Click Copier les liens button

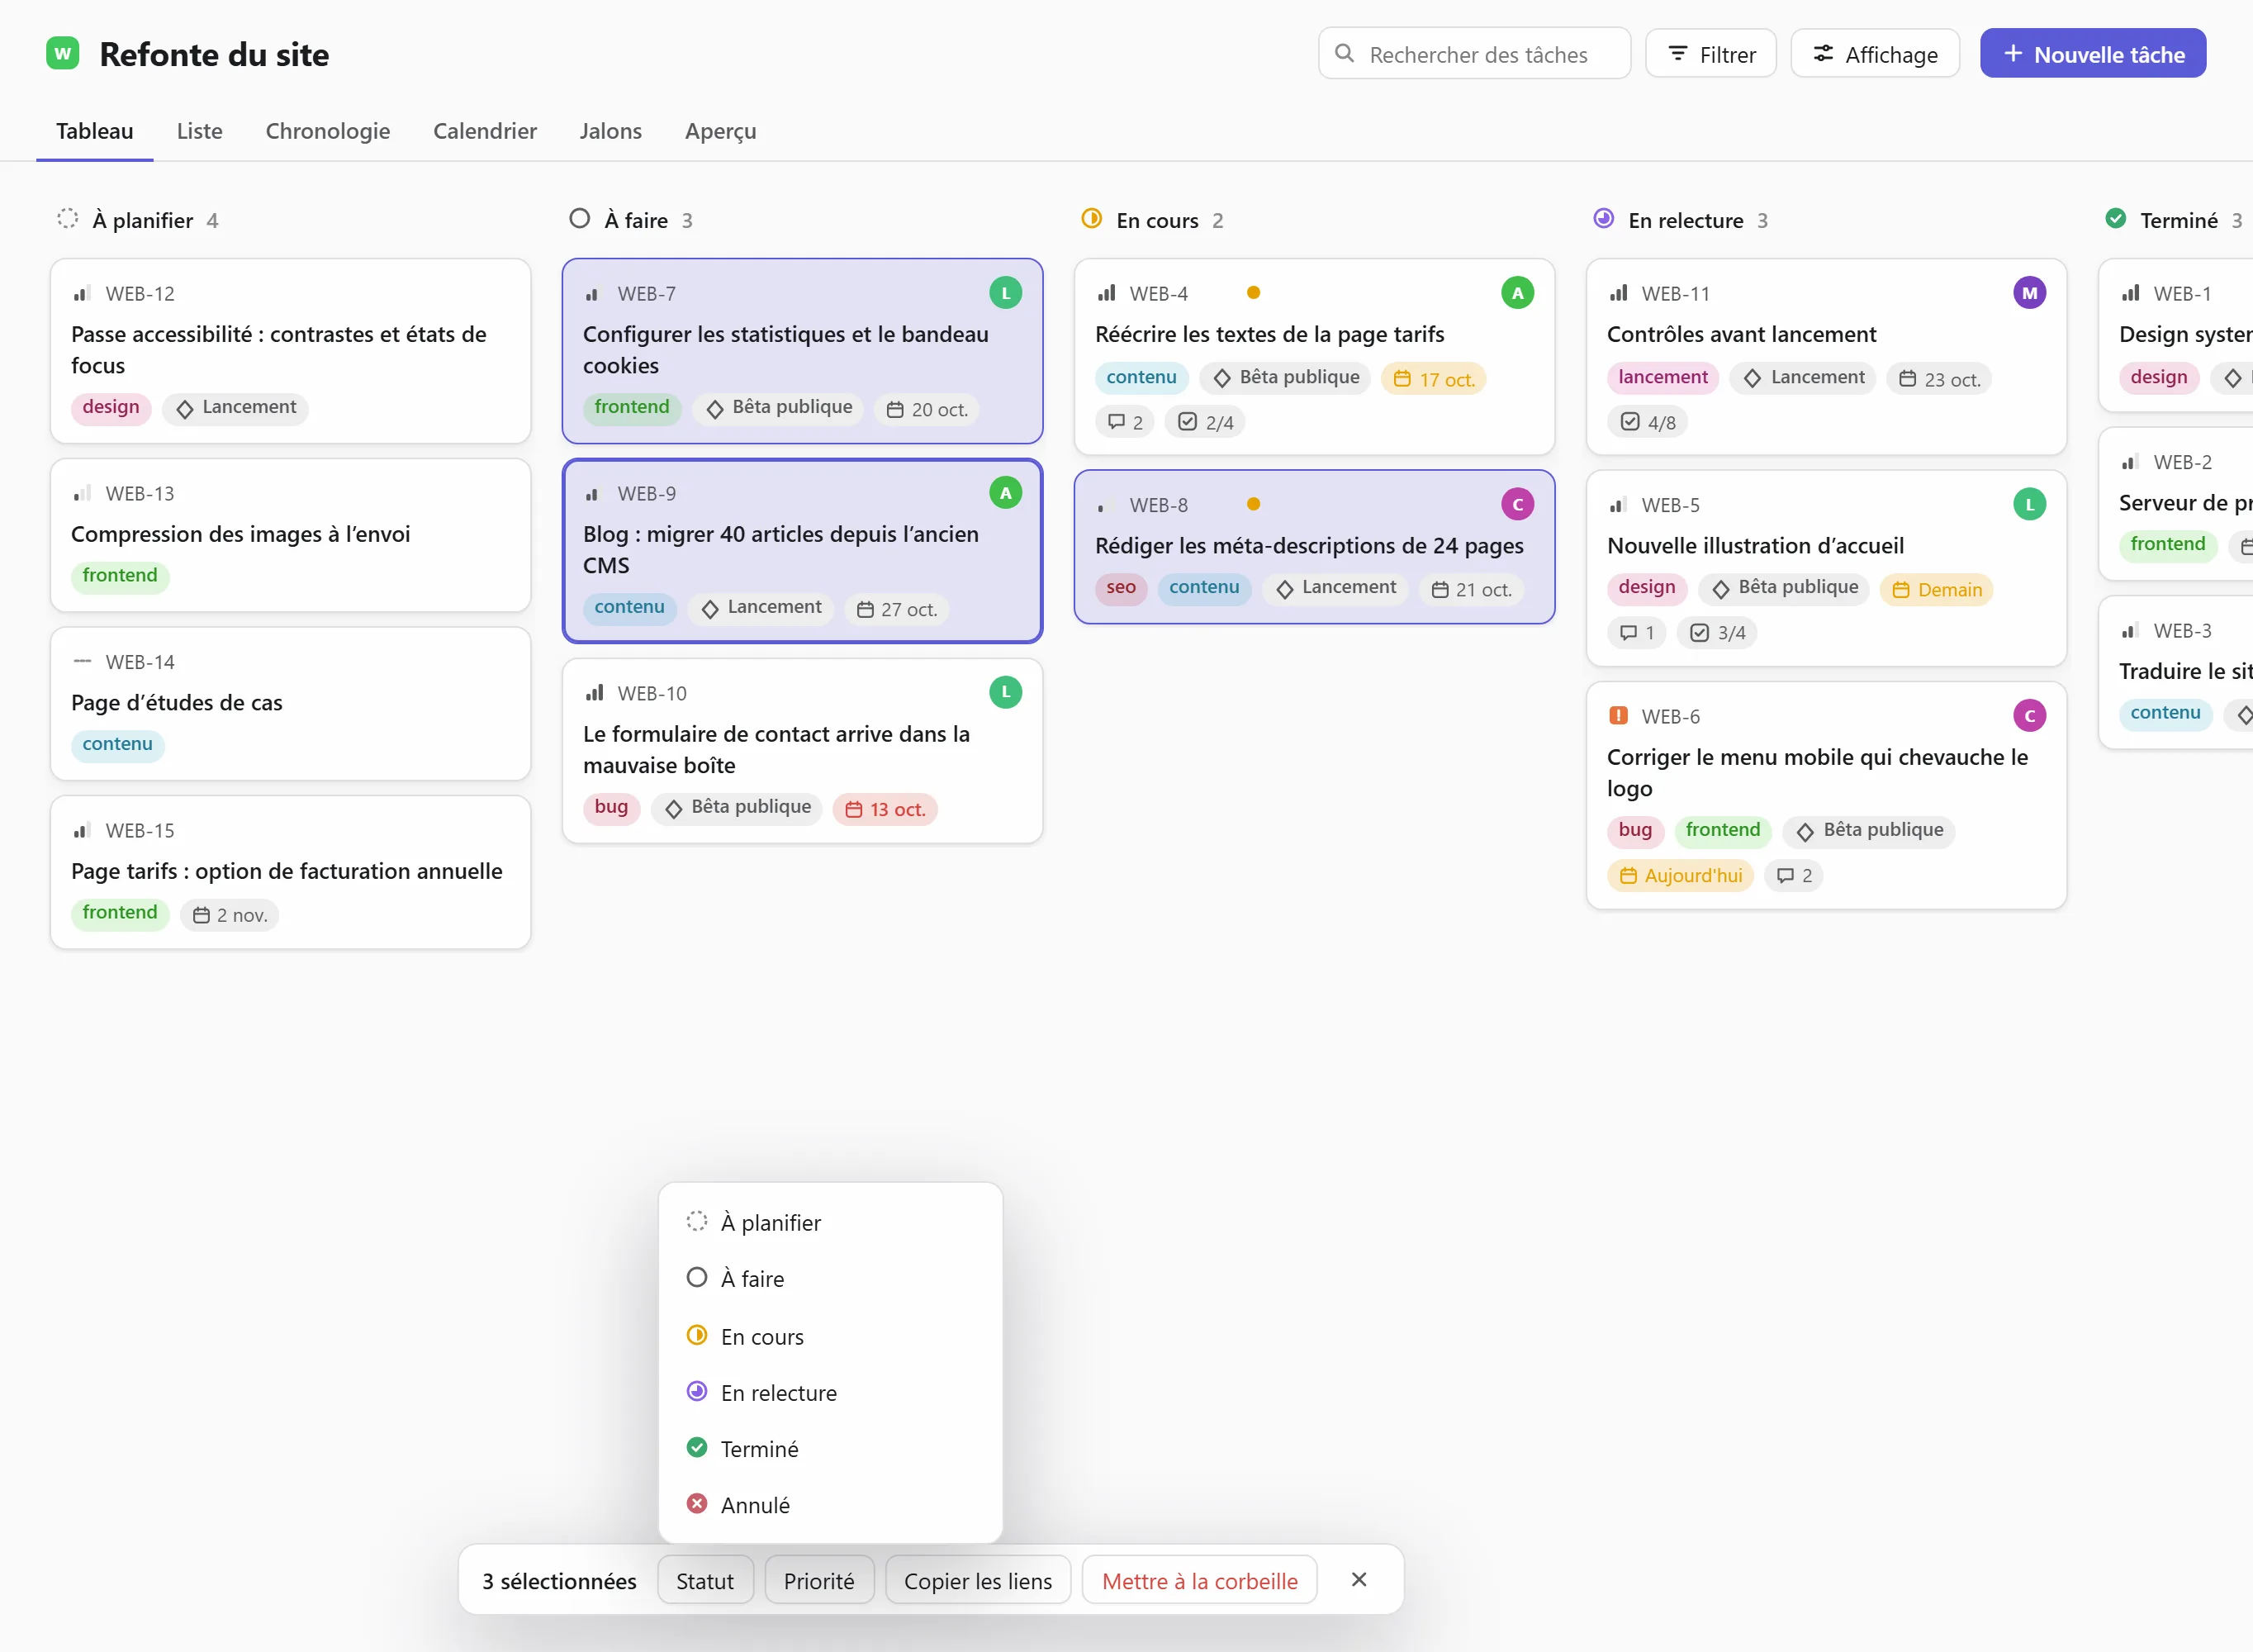[978, 1580]
